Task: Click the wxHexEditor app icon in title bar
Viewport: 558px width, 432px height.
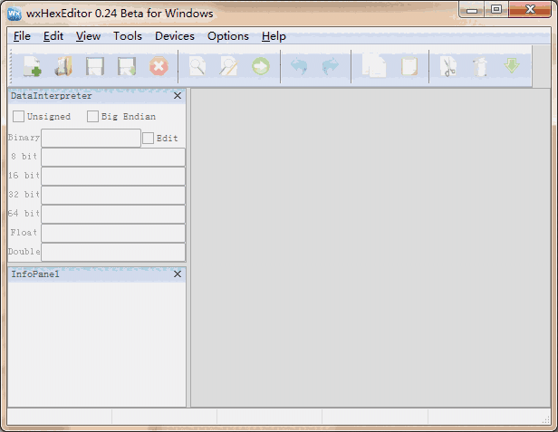Action: tap(14, 14)
